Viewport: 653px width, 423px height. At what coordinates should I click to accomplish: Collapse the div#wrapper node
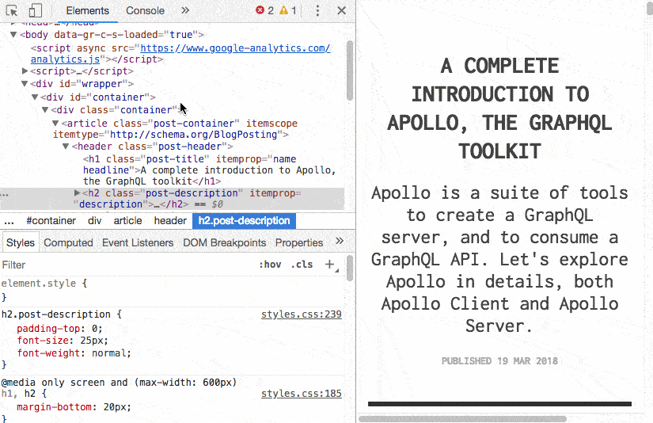point(25,84)
